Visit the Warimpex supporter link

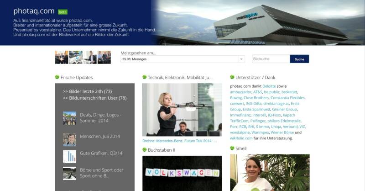[x=260, y=133]
